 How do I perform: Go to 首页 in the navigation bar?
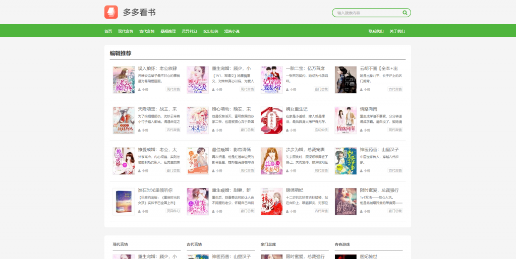point(108,31)
